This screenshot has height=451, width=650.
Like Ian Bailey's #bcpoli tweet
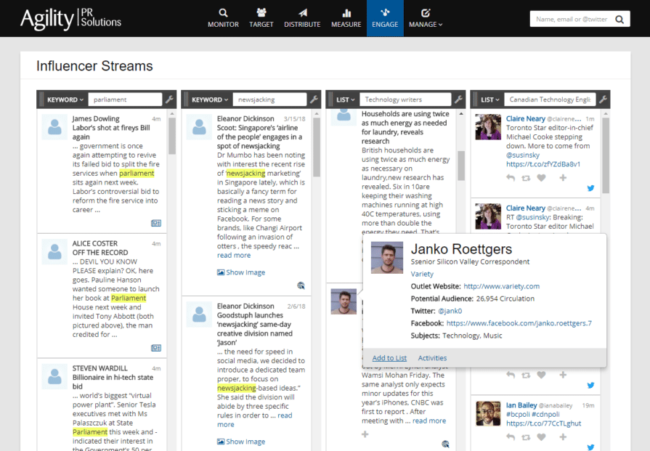[x=543, y=437]
